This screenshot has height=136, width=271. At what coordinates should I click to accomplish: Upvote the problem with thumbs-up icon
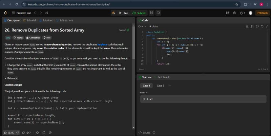(x=6, y=132)
